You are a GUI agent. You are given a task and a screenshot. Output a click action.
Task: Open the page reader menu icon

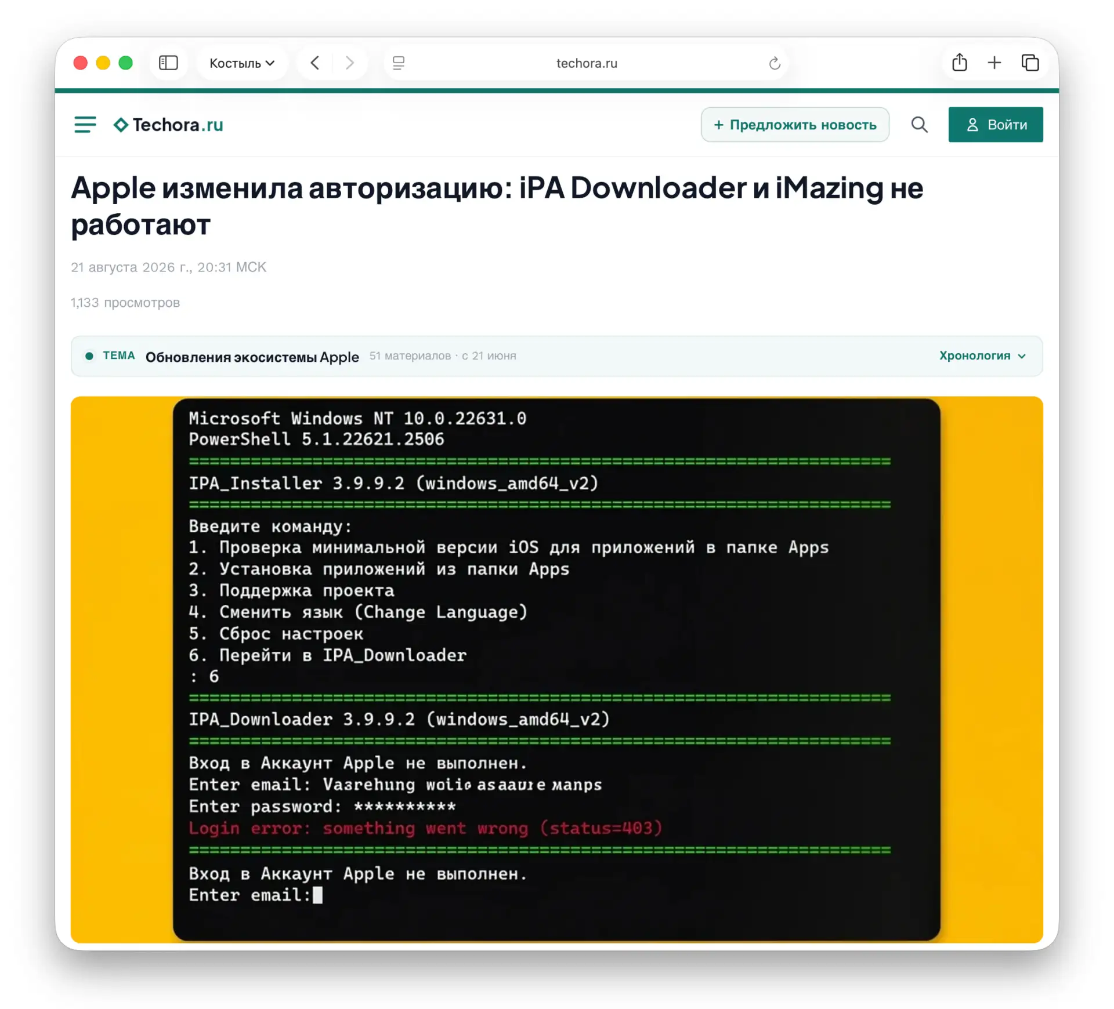pos(399,63)
